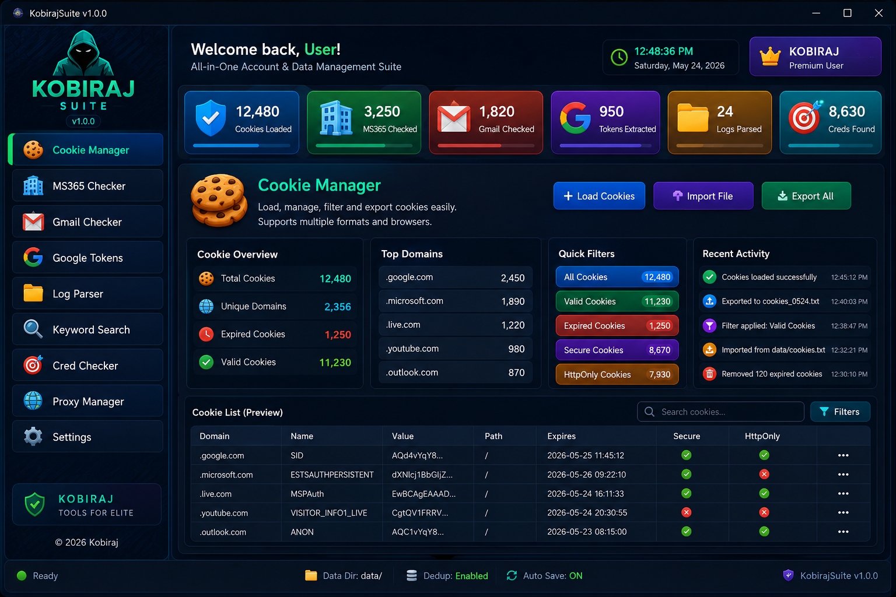The image size is (896, 597).
Task: Sort by the Domain column header
Action: 214,436
